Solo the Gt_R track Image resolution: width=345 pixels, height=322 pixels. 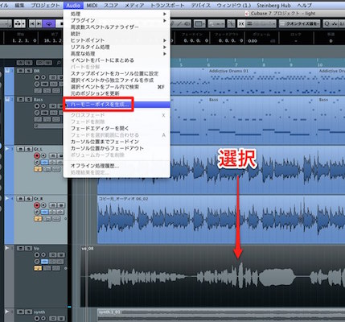click(28, 199)
